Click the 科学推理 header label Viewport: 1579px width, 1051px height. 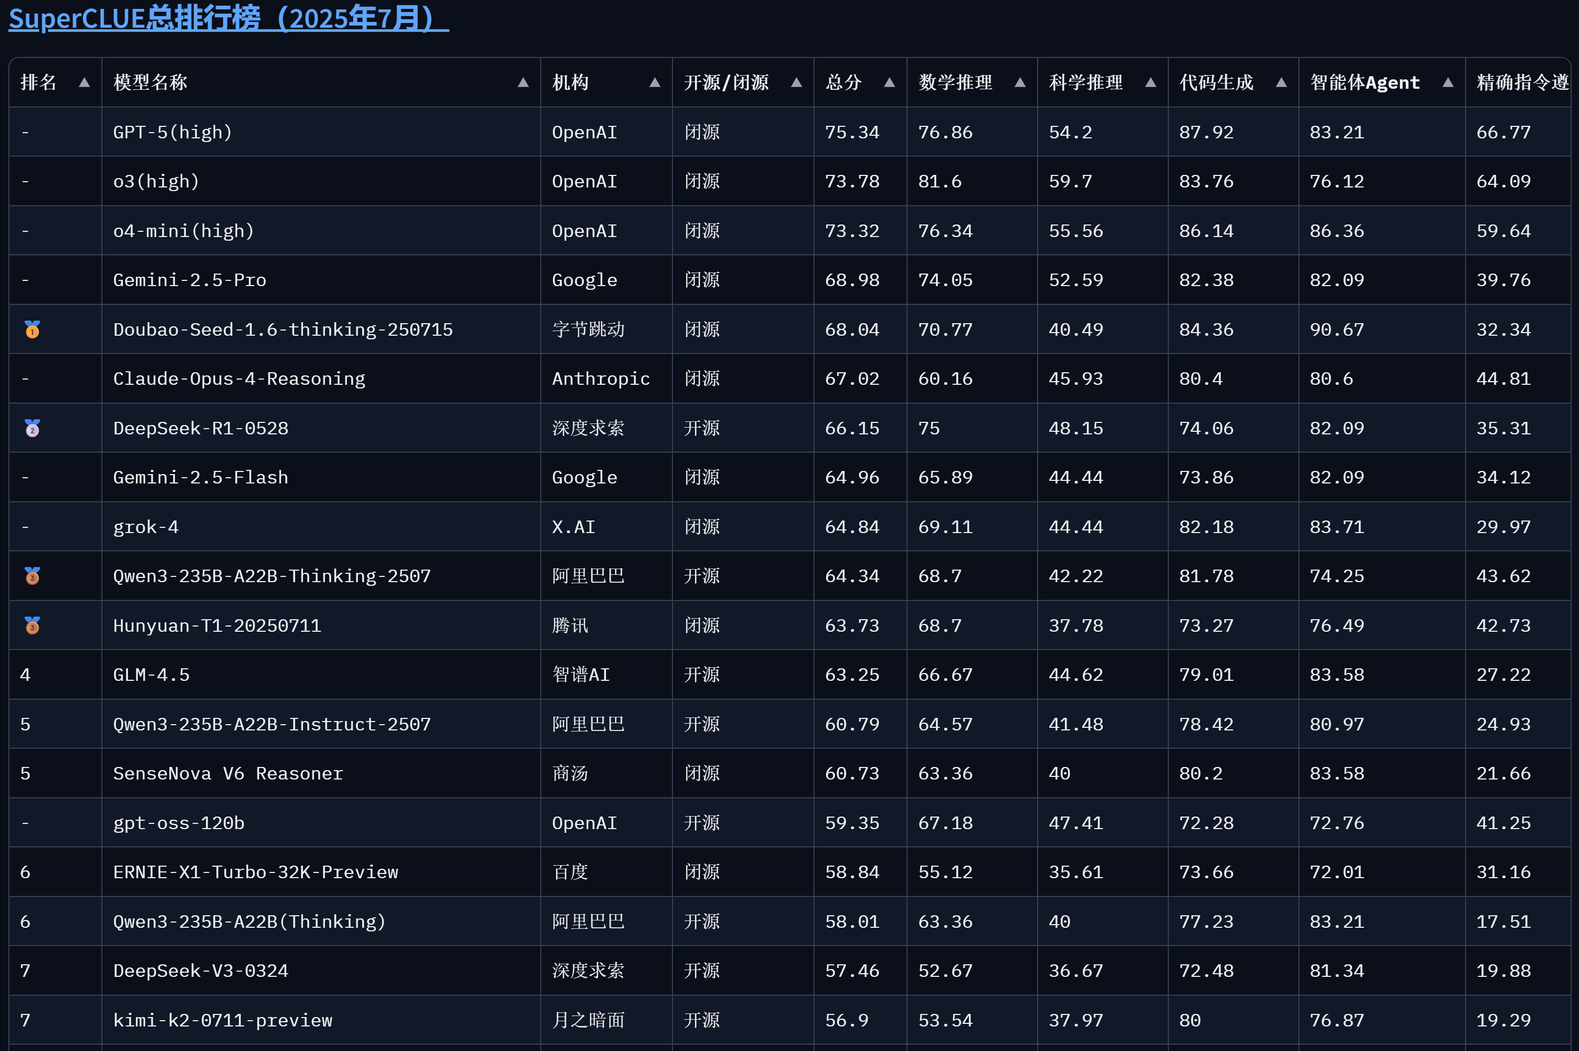tap(1086, 82)
